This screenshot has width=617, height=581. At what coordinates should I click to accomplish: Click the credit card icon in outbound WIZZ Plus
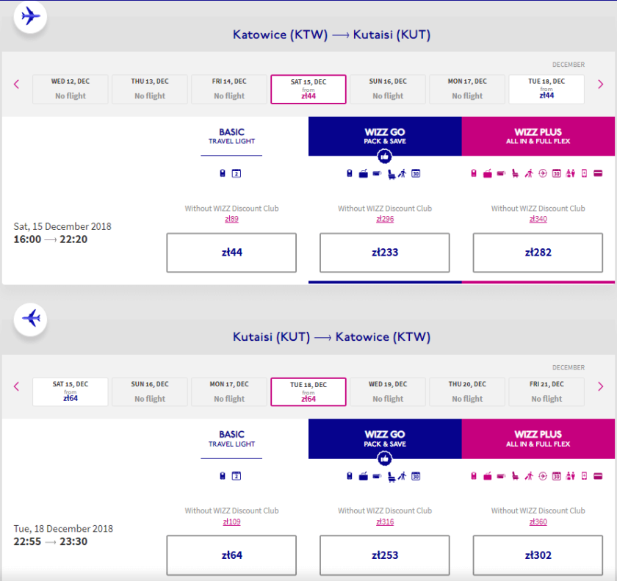598,174
